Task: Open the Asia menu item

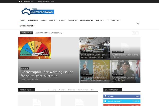Action: click(x=43, y=20)
